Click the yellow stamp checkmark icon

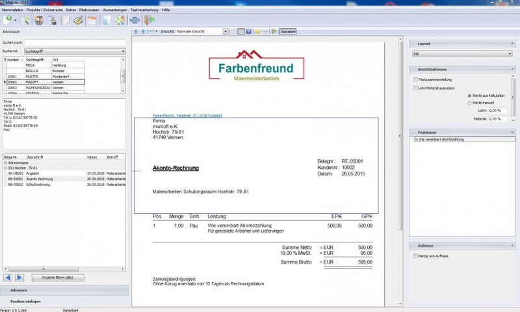point(78,20)
